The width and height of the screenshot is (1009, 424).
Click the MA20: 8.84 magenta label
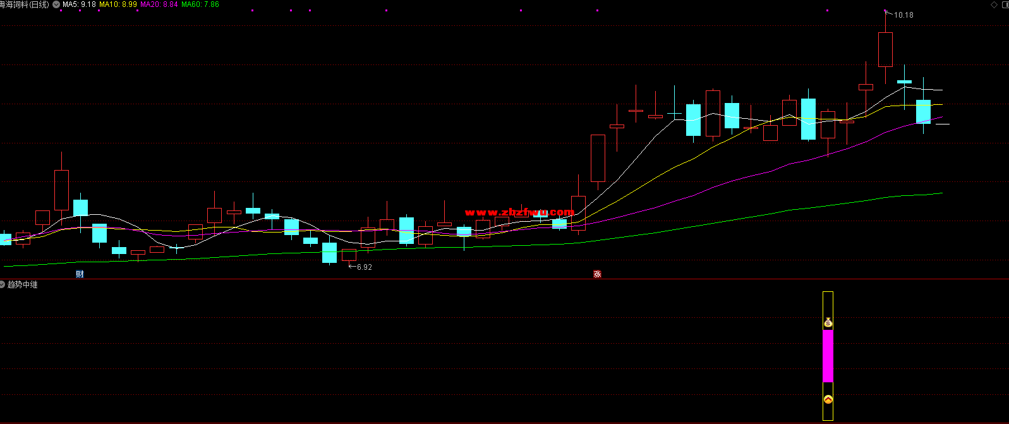[159, 4]
